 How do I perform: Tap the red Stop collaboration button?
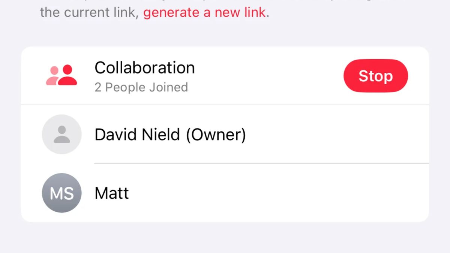(376, 76)
